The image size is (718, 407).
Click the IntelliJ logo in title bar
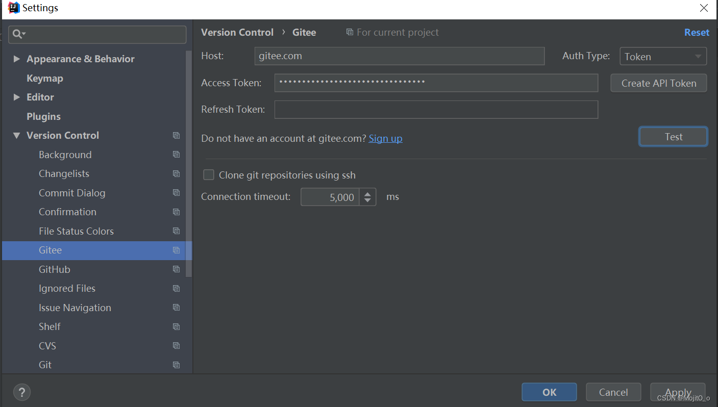click(14, 8)
